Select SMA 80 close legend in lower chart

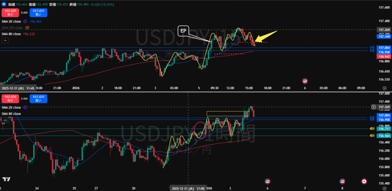(11, 114)
